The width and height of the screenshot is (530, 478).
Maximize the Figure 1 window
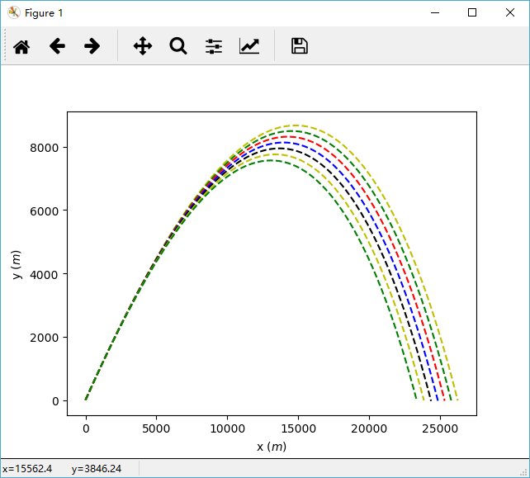(x=472, y=12)
